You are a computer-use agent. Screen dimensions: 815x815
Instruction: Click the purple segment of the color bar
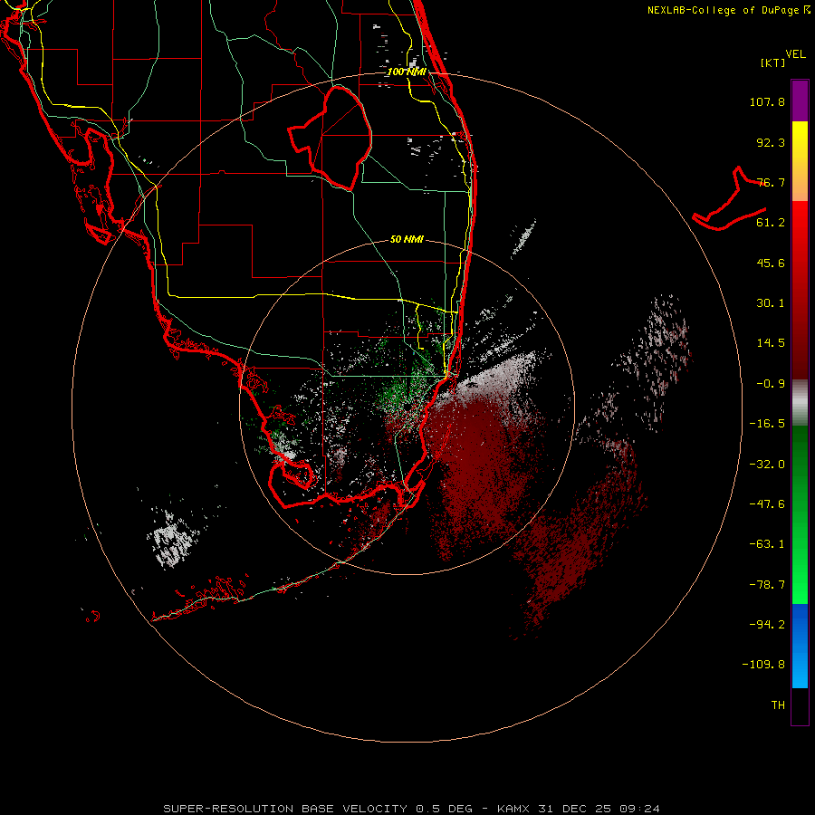pos(800,101)
